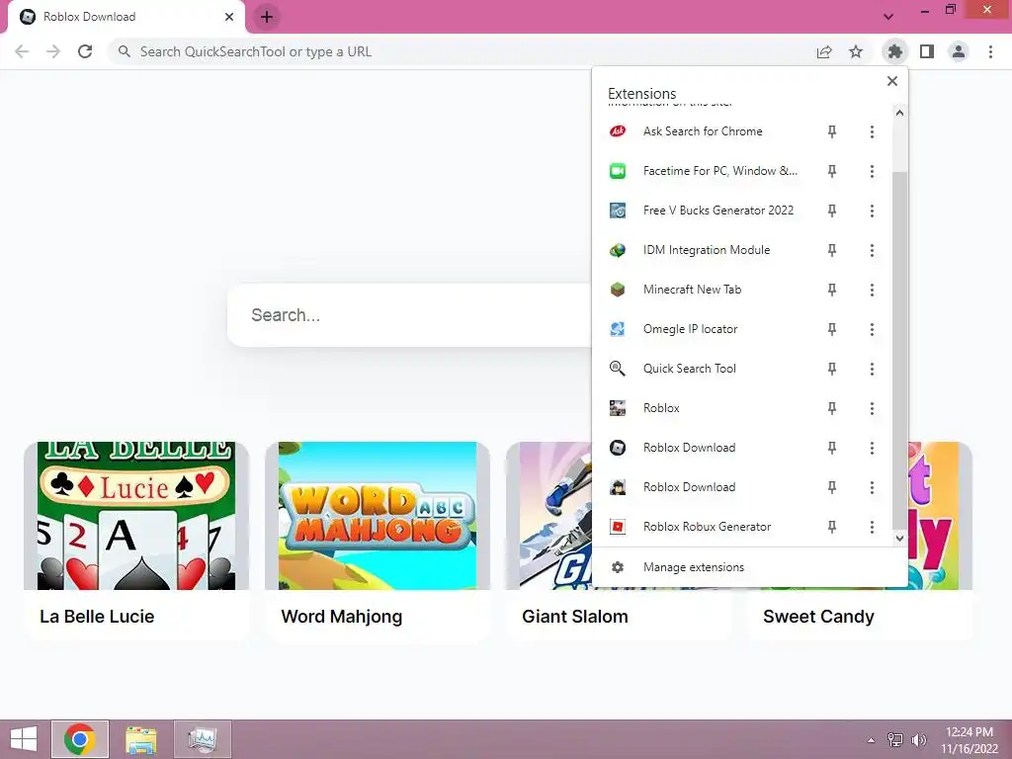Open the profile avatar icon
The height and width of the screenshot is (759, 1012).
[x=959, y=51]
